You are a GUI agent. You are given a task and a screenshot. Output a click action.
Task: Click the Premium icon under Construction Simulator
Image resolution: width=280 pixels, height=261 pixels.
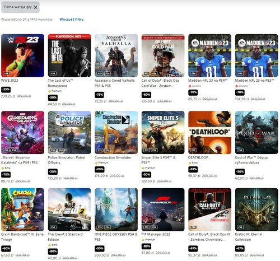click(96, 163)
